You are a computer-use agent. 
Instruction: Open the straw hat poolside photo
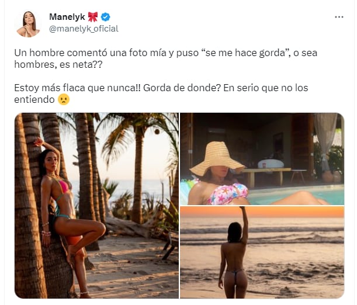262,159
